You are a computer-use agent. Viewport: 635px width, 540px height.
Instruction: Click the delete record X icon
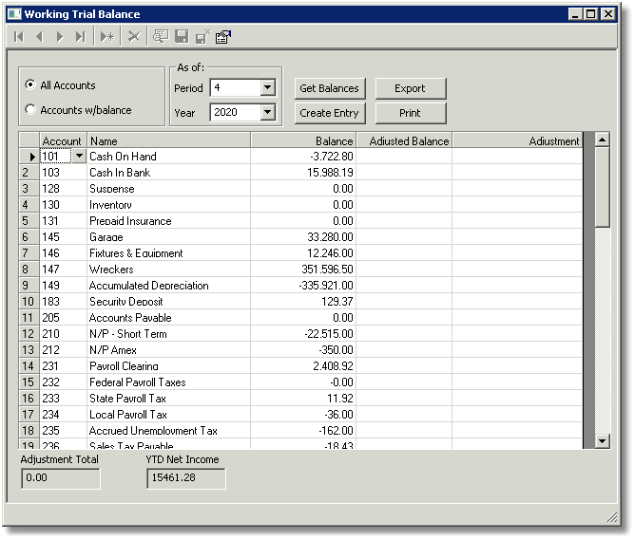coord(134,37)
